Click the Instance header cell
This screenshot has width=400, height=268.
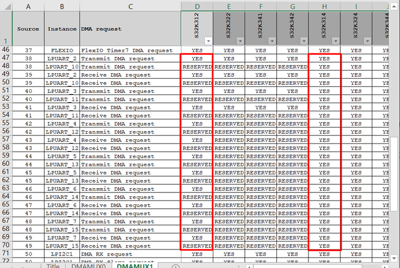62,28
